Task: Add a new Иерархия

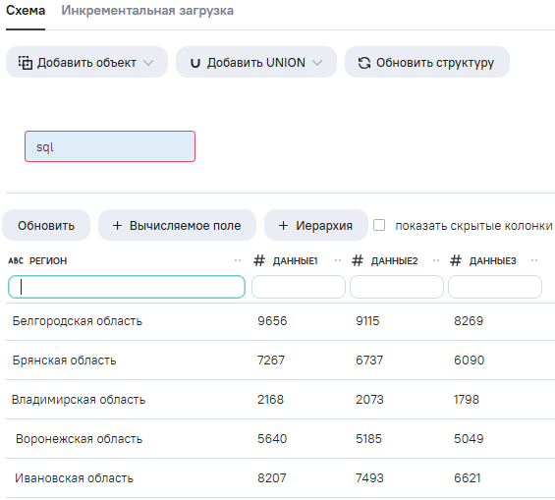Action: (x=315, y=225)
